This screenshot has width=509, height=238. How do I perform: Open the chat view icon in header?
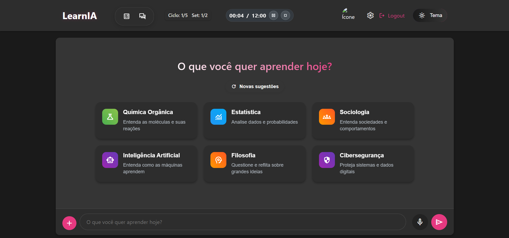(x=142, y=16)
